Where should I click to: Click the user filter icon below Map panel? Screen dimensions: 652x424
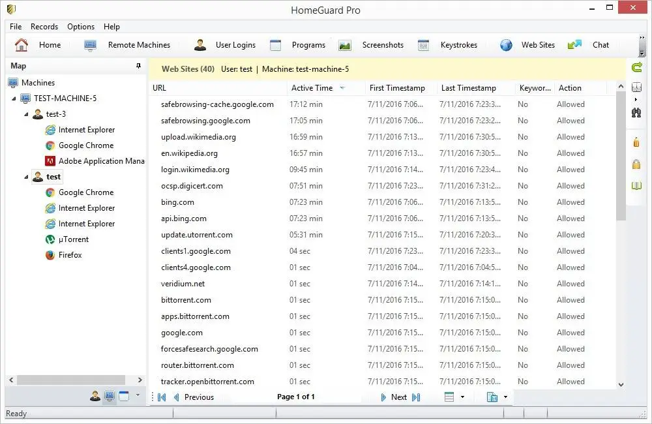pyautogui.click(x=95, y=396)
